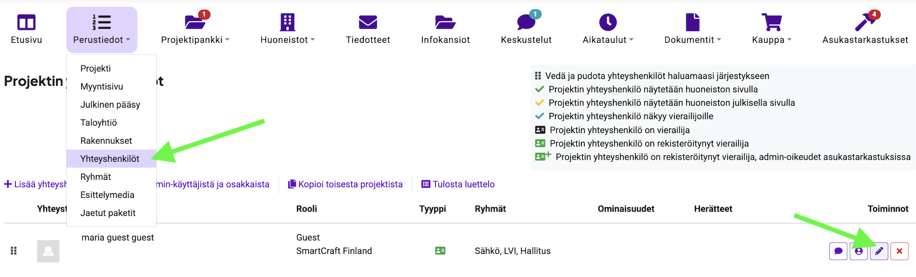Viewport: 916px width, 277px height.
Task: Click the Tiedotteet envelope icon
Action: [368, 23]
